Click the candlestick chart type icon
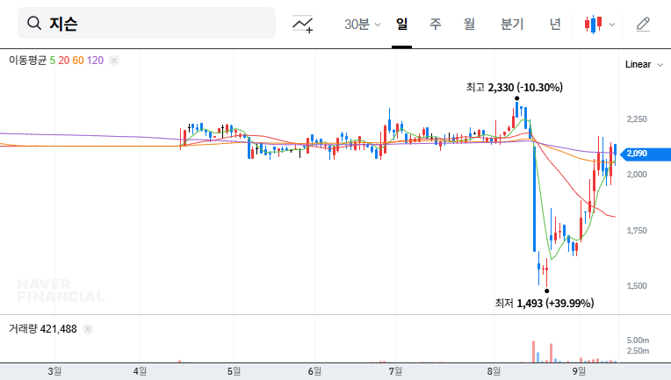 [x=594, y=25]
